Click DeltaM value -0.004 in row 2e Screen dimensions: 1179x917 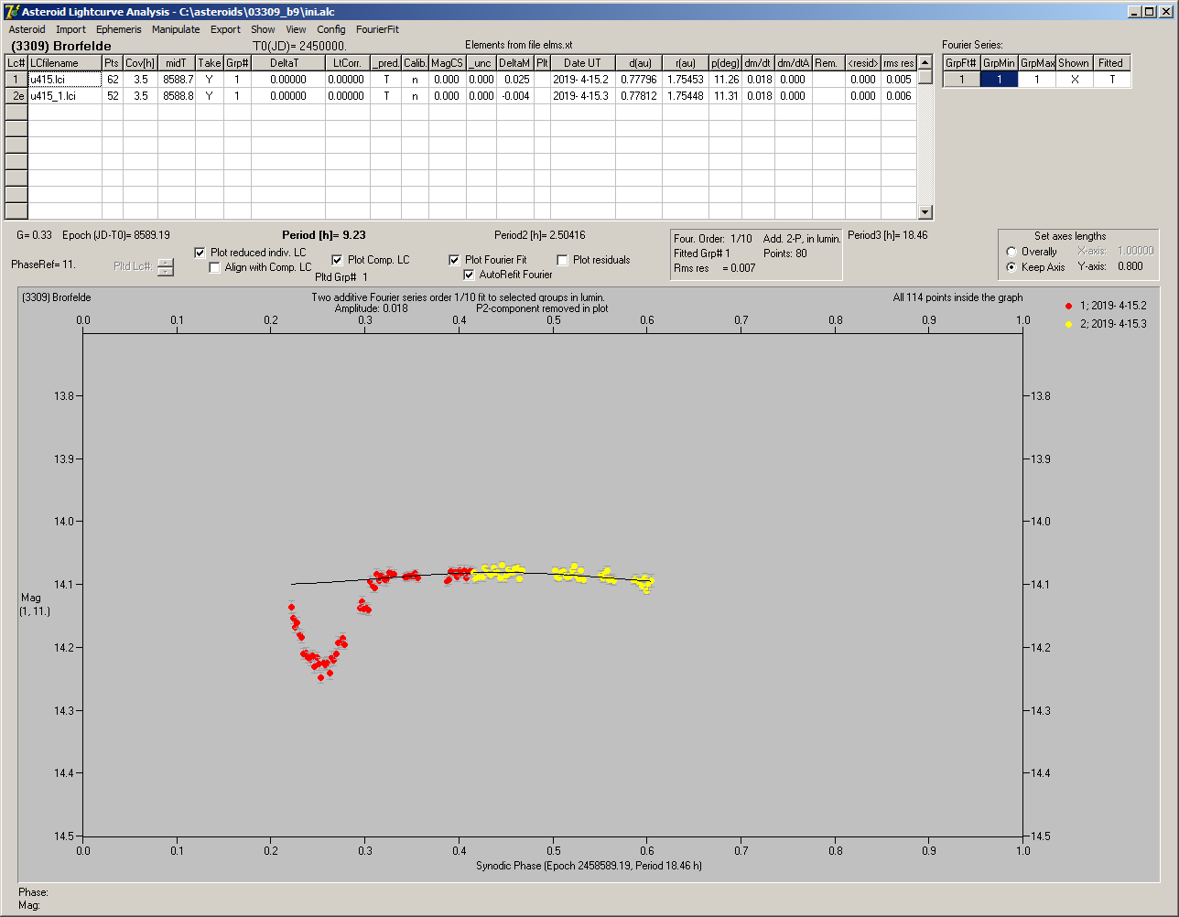tap(515, 96)
